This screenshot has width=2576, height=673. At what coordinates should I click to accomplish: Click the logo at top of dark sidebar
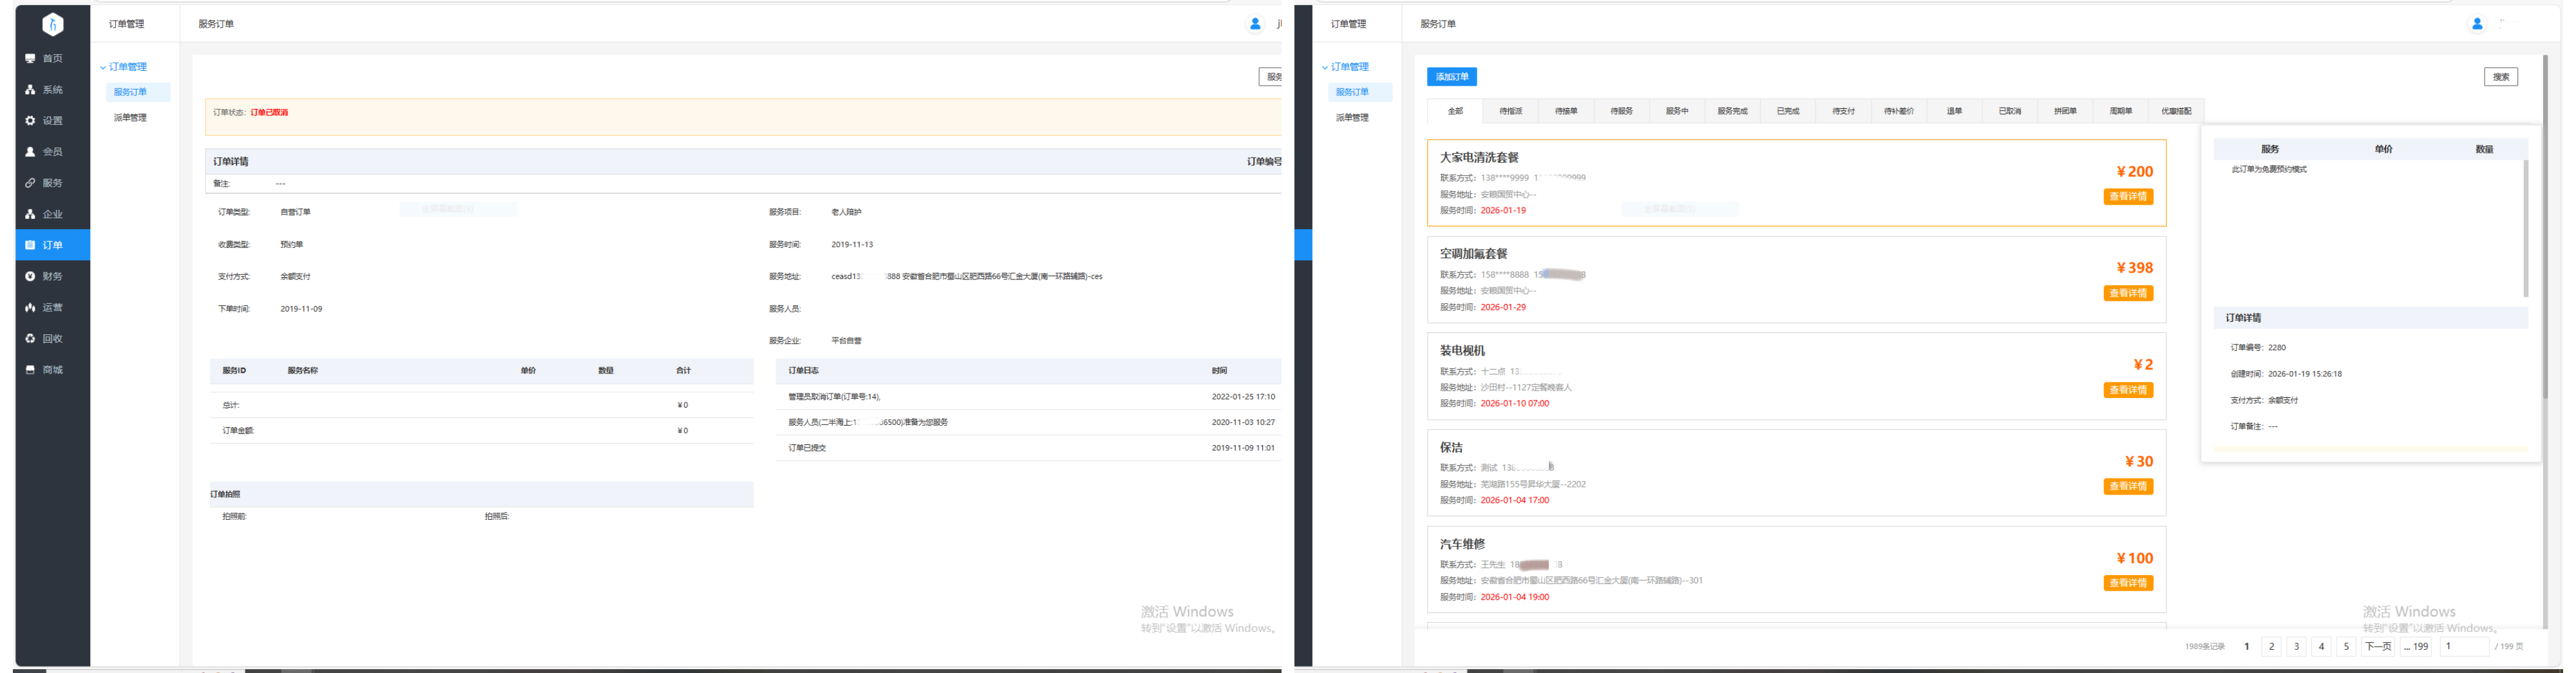pos(53,24)
